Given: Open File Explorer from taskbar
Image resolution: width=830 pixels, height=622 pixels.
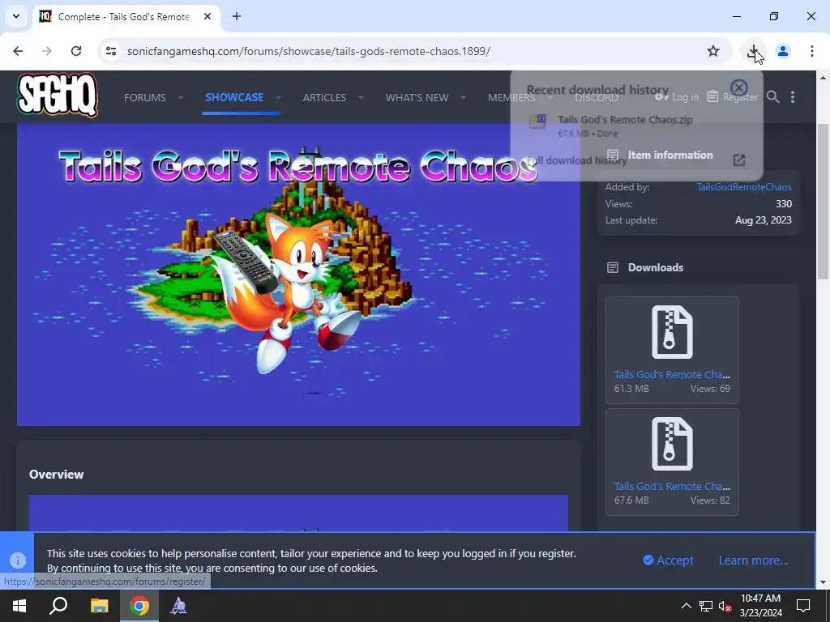Looking at the screenshot, I should [x=99, y=606].
